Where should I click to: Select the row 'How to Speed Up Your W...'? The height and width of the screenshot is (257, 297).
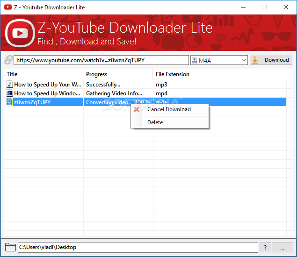[x=48, y=85]
